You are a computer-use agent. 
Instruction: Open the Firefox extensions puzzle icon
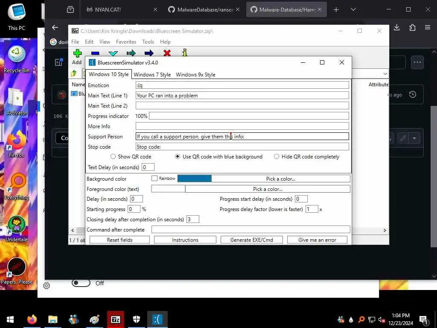(x=412, y=27)
